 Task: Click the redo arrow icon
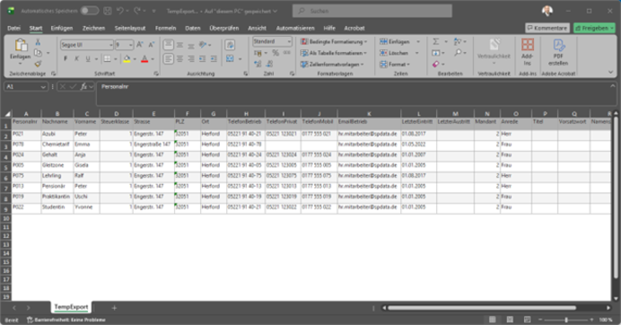pyautogui.click(x=137, y=11)
